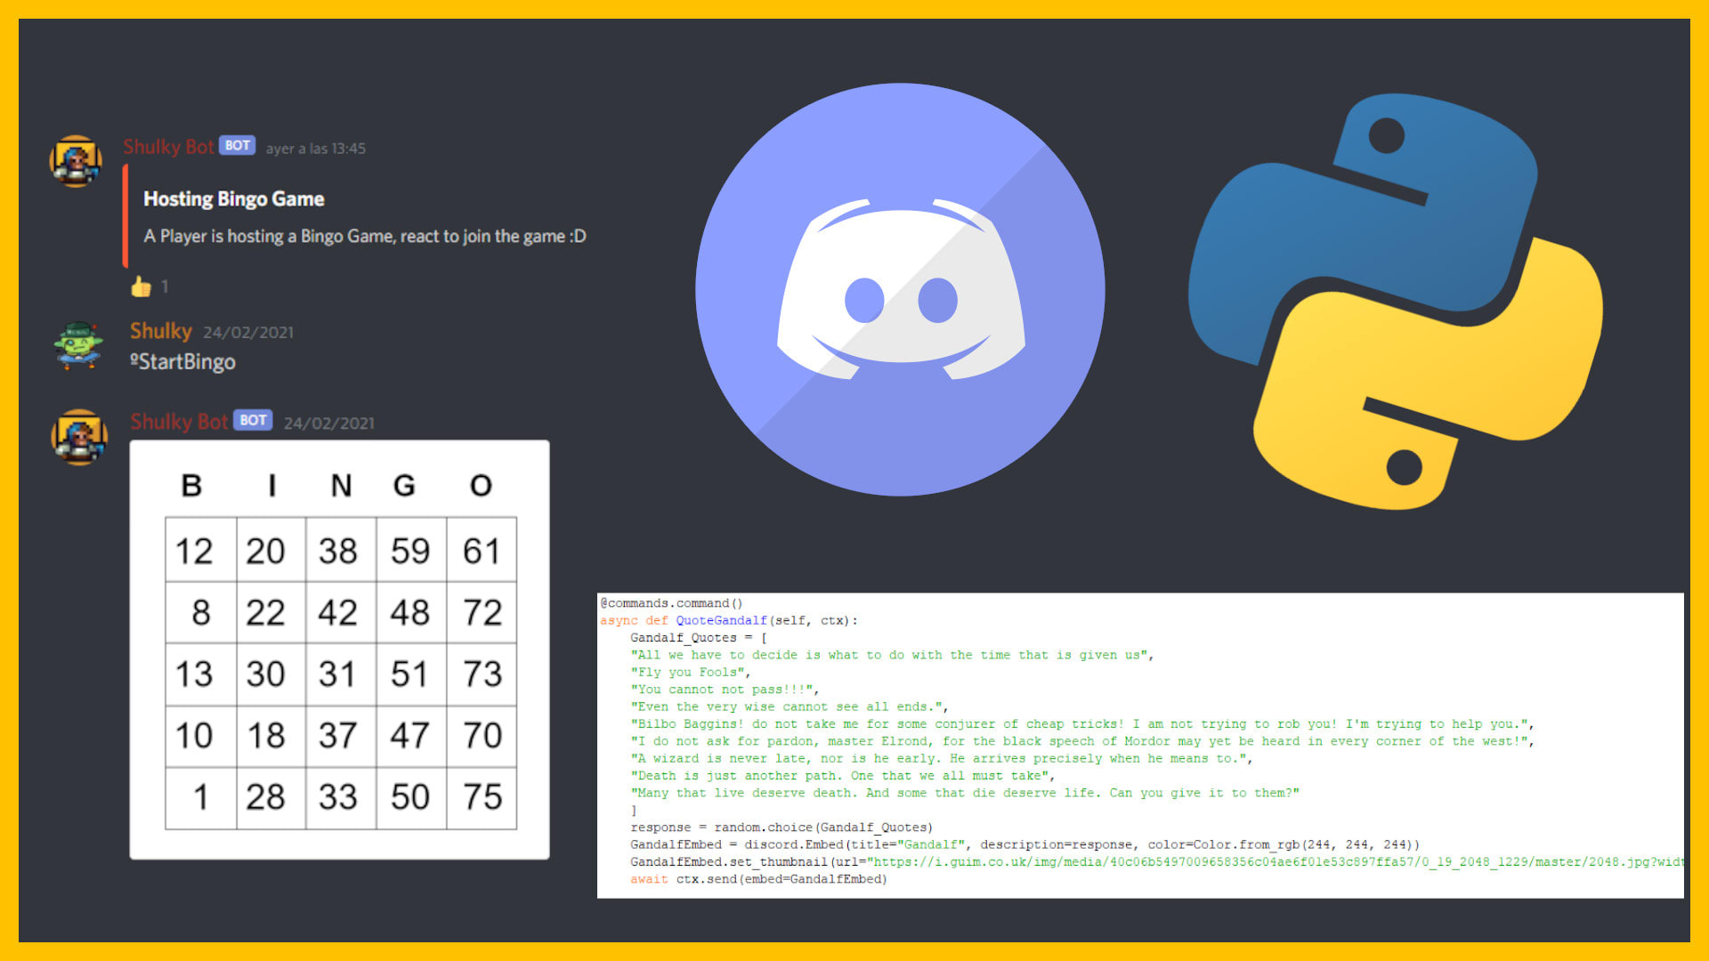Click timestamp ayer a las 13:45

click(316, 149)
